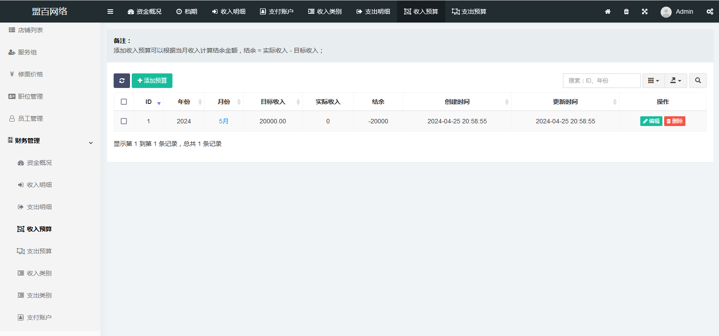
Task: Click the 添加预算 button
Action: [x=152, y=80]
